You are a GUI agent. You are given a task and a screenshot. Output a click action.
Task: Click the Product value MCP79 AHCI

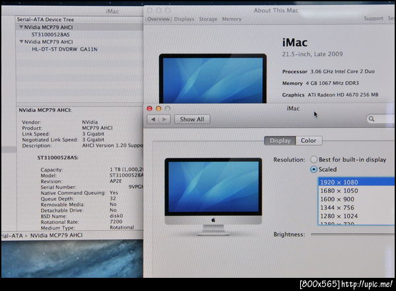[97, 128]
